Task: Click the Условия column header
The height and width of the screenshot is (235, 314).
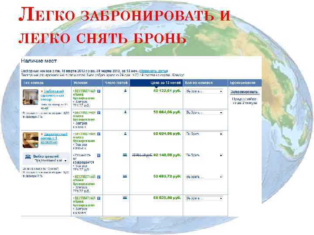Action: [x=87, y=83]
